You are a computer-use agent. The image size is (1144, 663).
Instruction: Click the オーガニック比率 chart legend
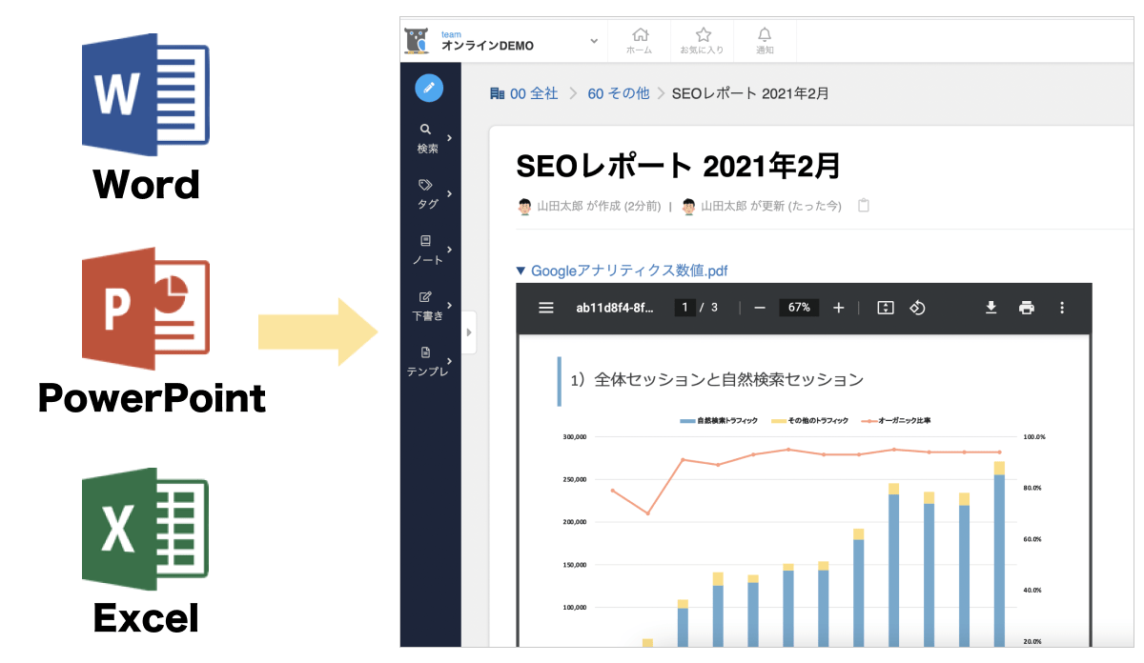pos(896,420)
